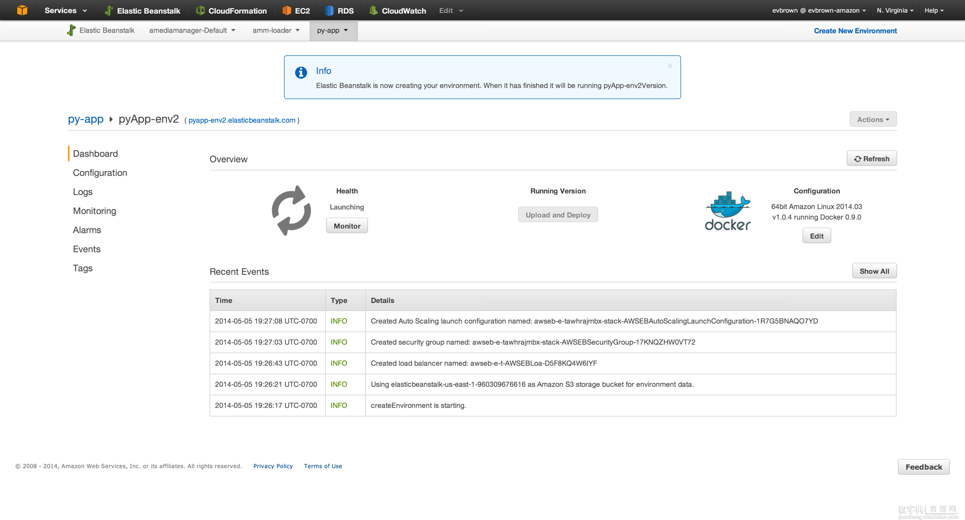
Task: Open the Privacy Policy link
Action: pos(273,466)
